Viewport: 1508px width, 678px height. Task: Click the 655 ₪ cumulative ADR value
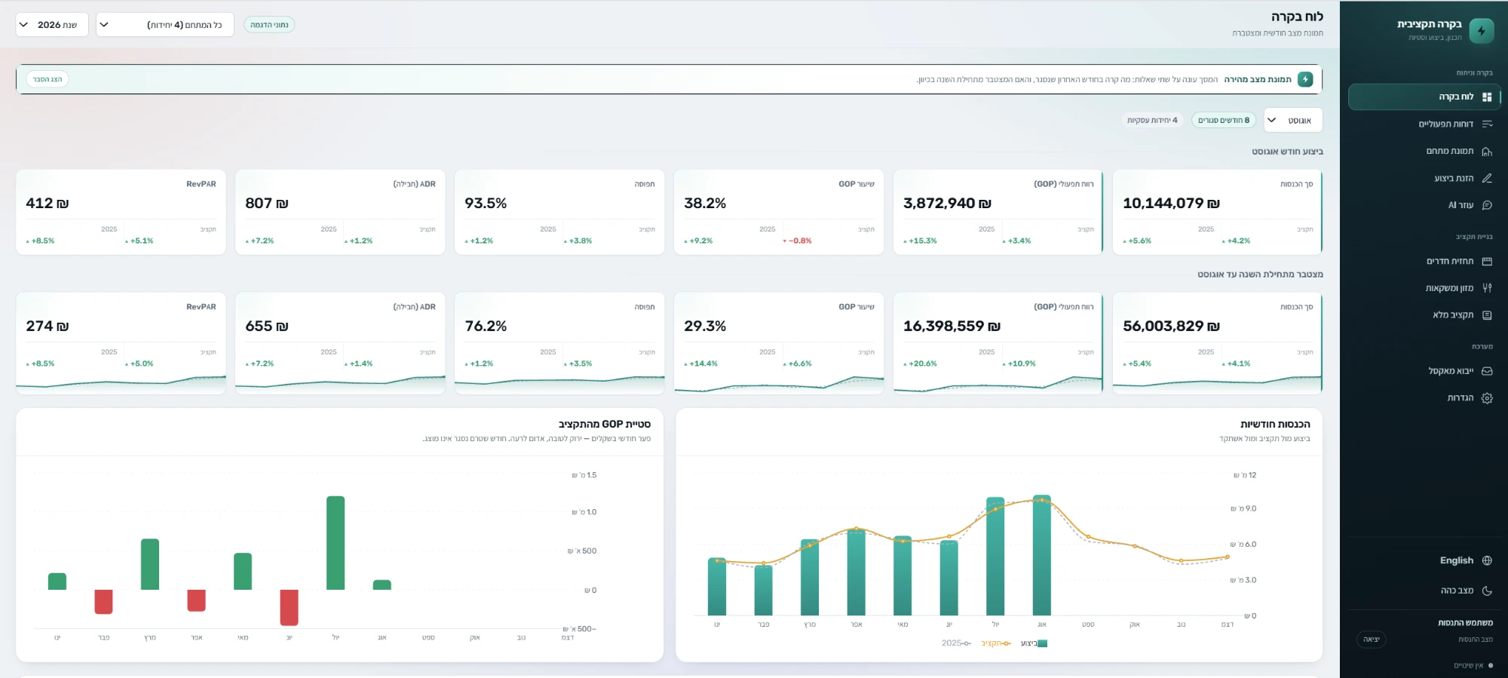click(x=267, y=327)
